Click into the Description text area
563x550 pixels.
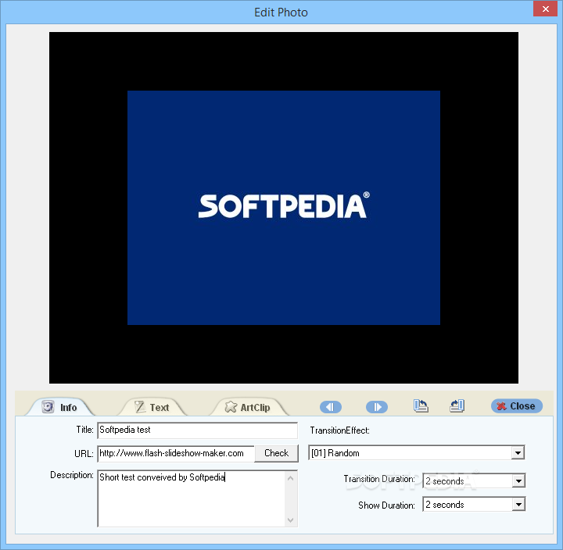pos(191,498)
